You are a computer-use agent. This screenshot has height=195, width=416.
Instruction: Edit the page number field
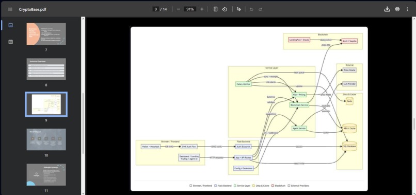click(x=156, y=9)
